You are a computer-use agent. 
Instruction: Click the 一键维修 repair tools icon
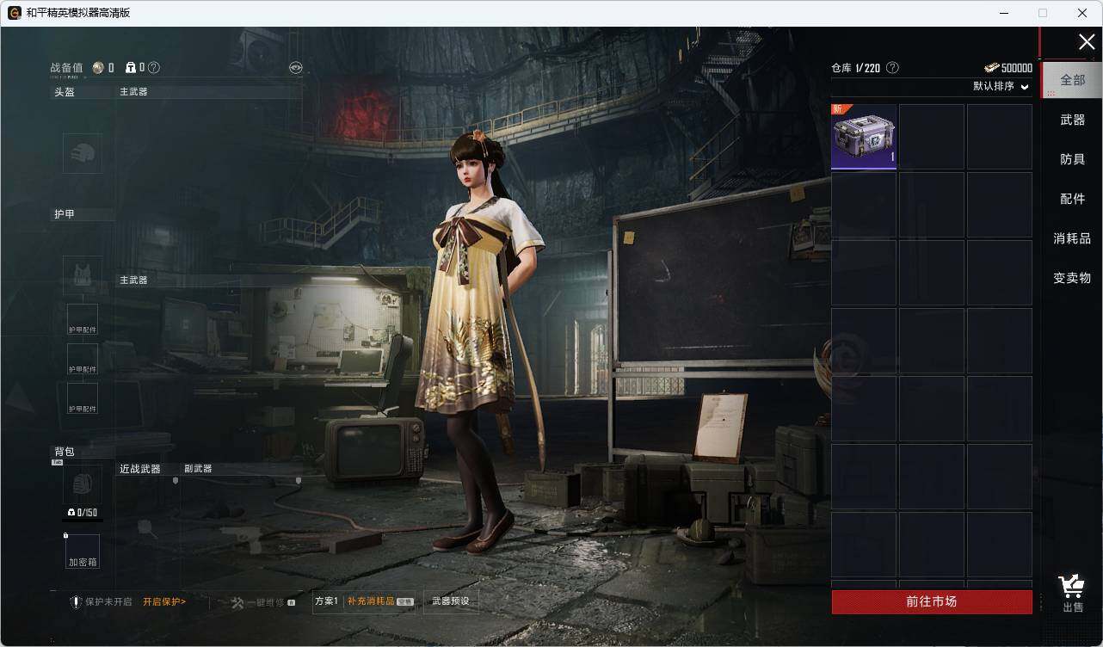pos(238,602)
